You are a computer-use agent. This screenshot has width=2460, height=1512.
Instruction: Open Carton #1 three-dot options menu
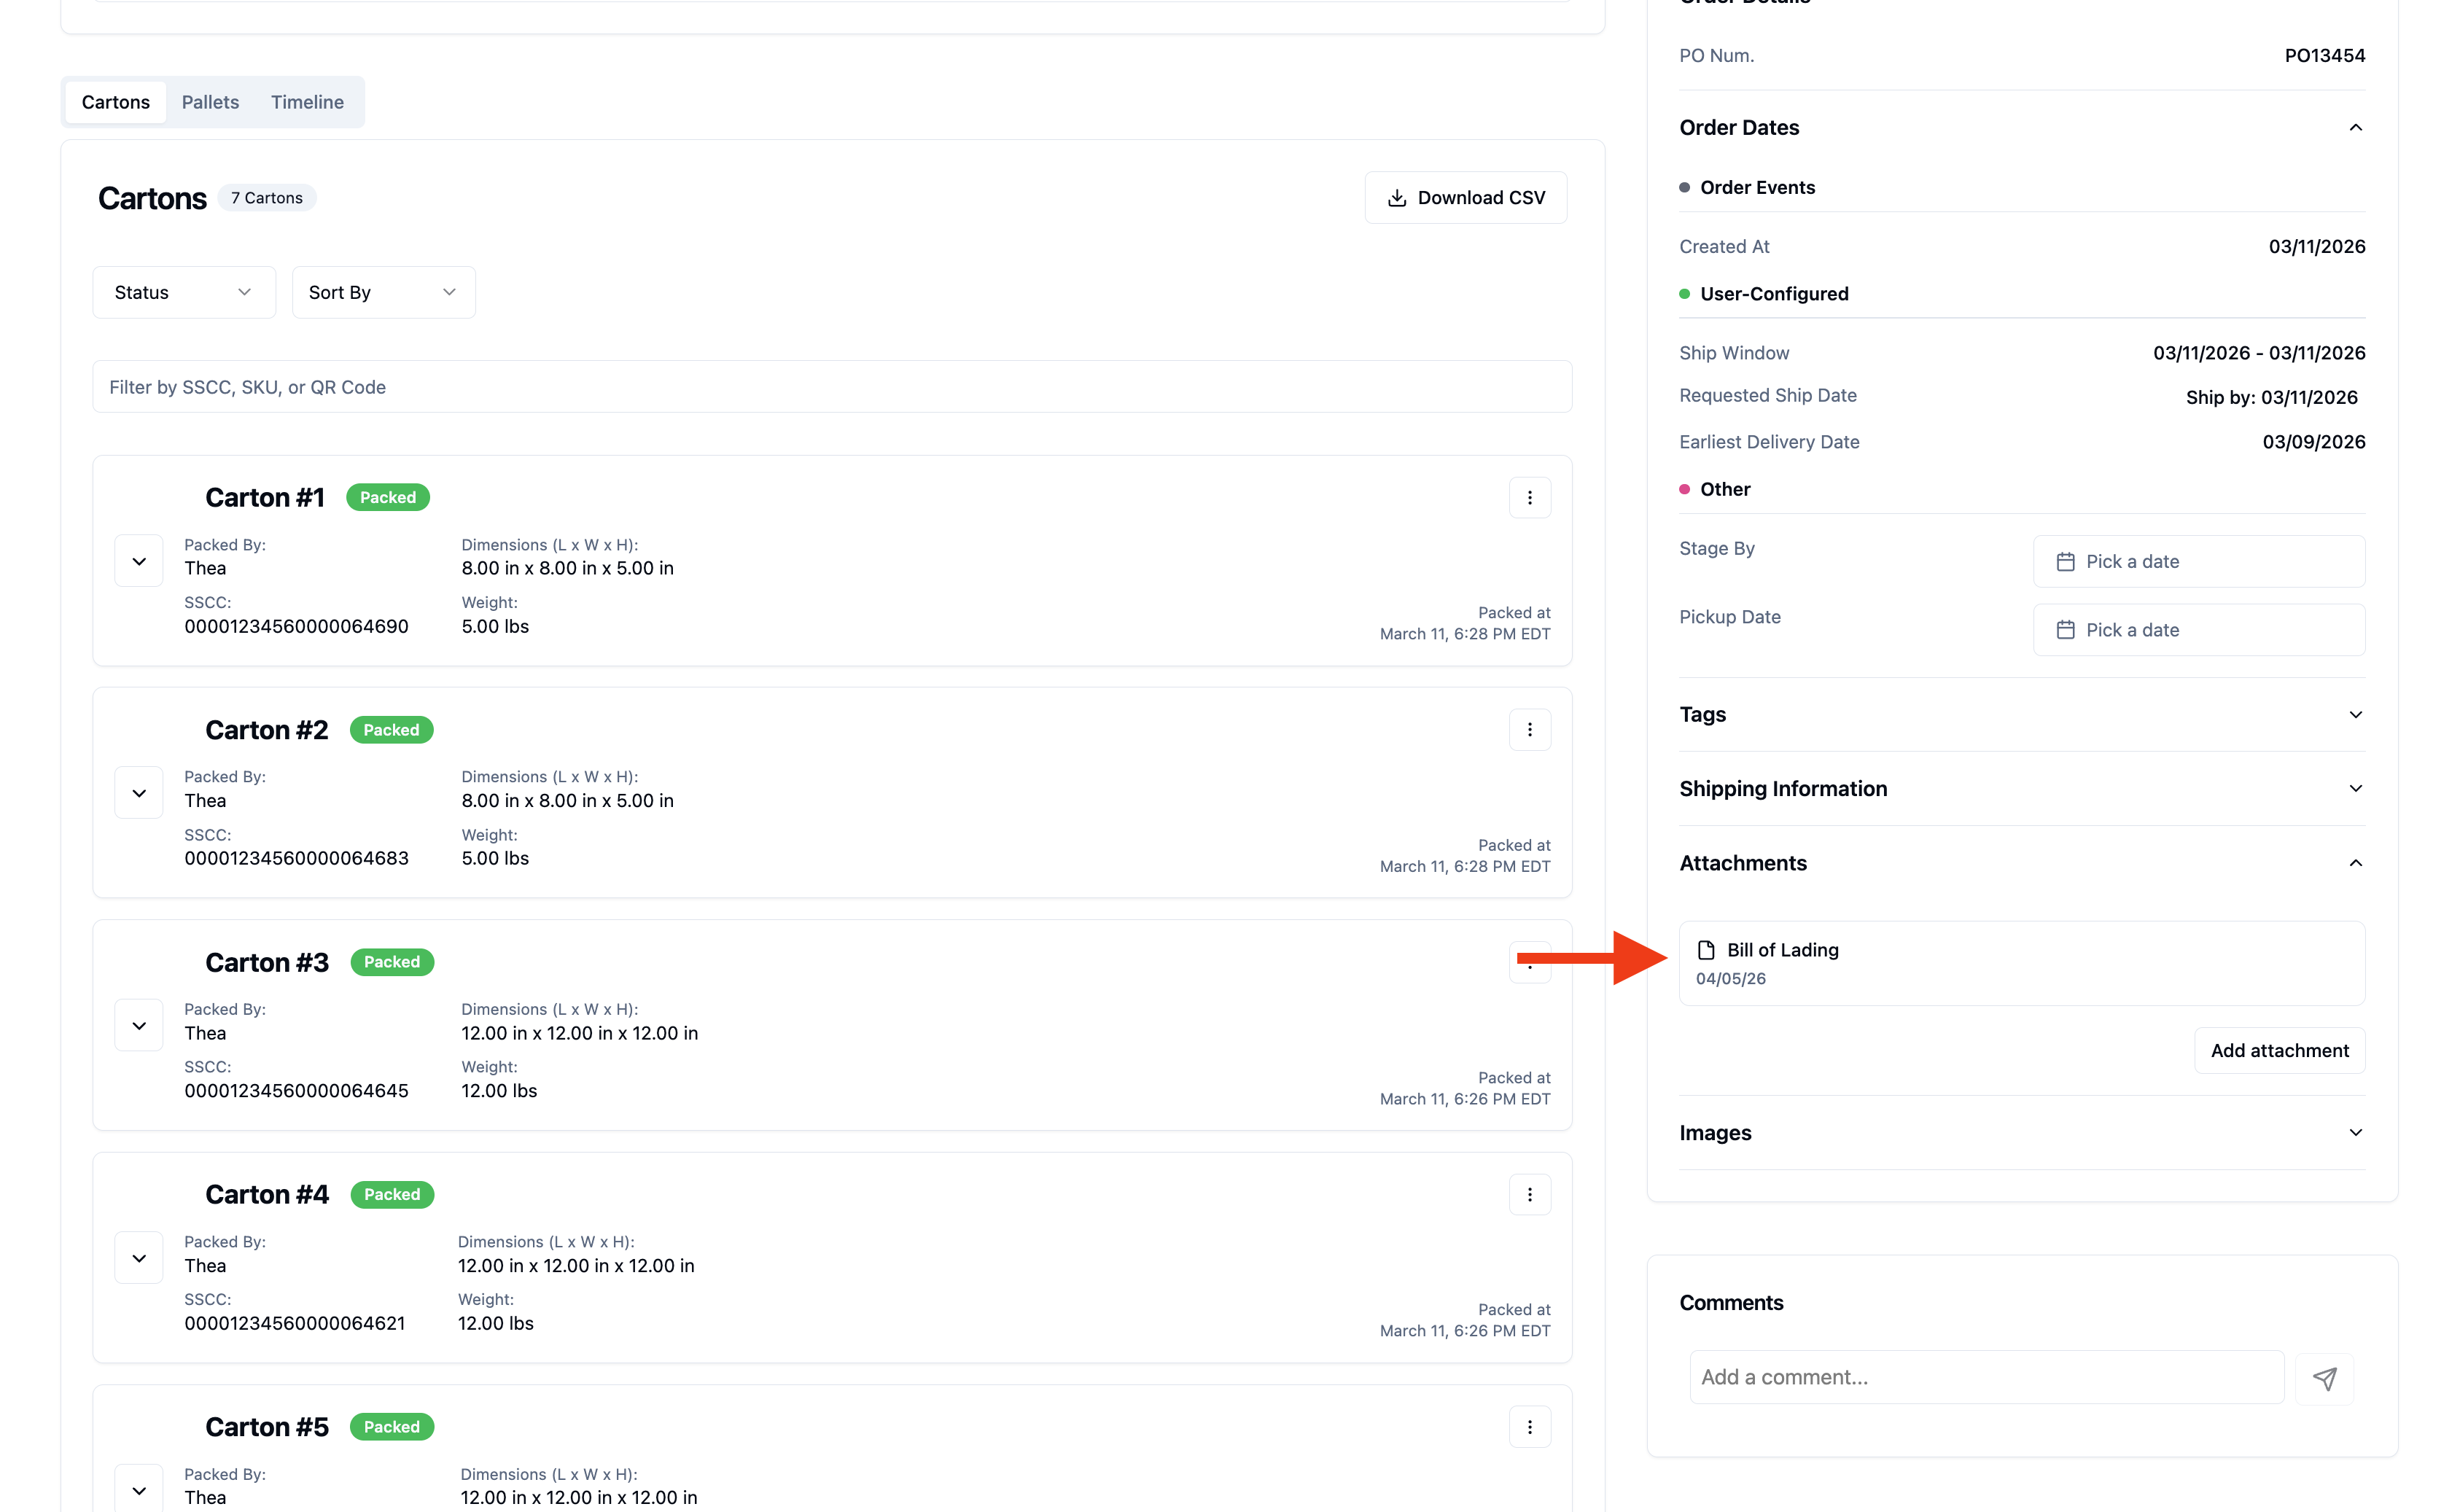[x=1529, y=498]
